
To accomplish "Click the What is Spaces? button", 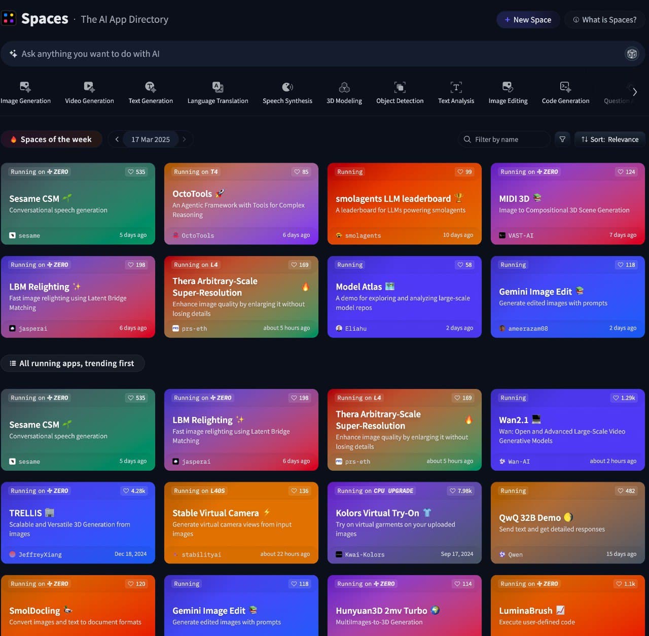I will point(604,20).
